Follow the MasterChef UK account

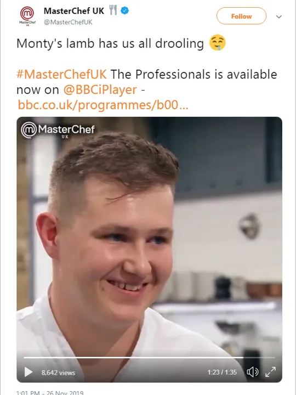(x=241, y=16)
